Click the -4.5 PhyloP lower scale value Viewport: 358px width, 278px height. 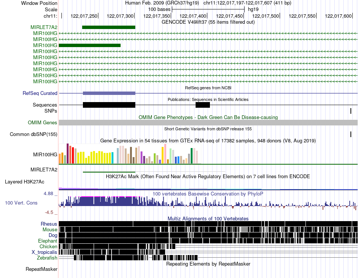coord(49,212)
